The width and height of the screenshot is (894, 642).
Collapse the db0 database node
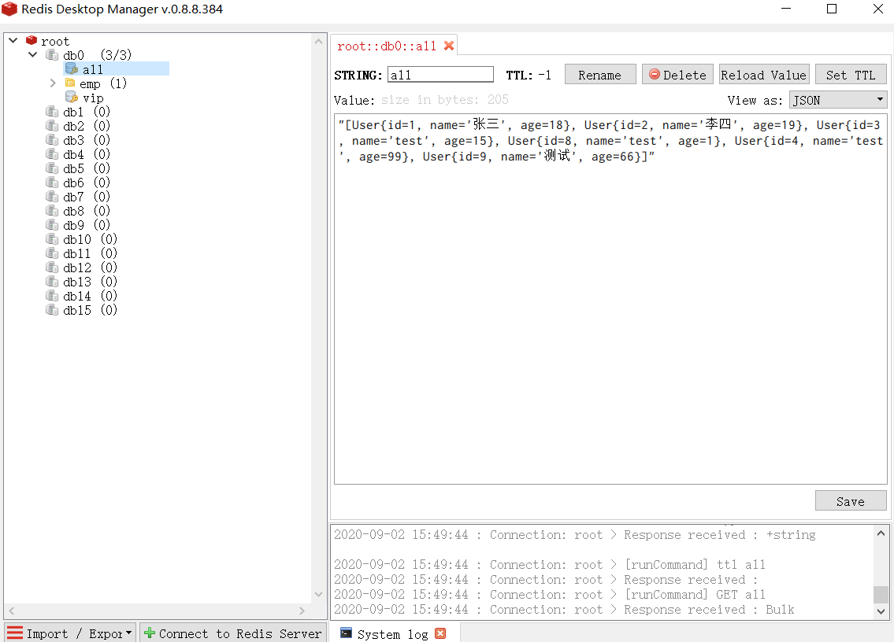(32, 55)
